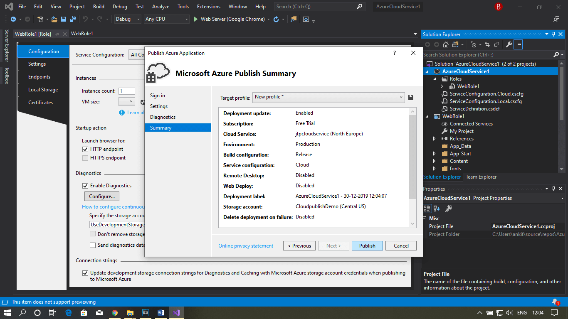
Task: Click the Live Share icon at top right
Action: tap(556, 19)
